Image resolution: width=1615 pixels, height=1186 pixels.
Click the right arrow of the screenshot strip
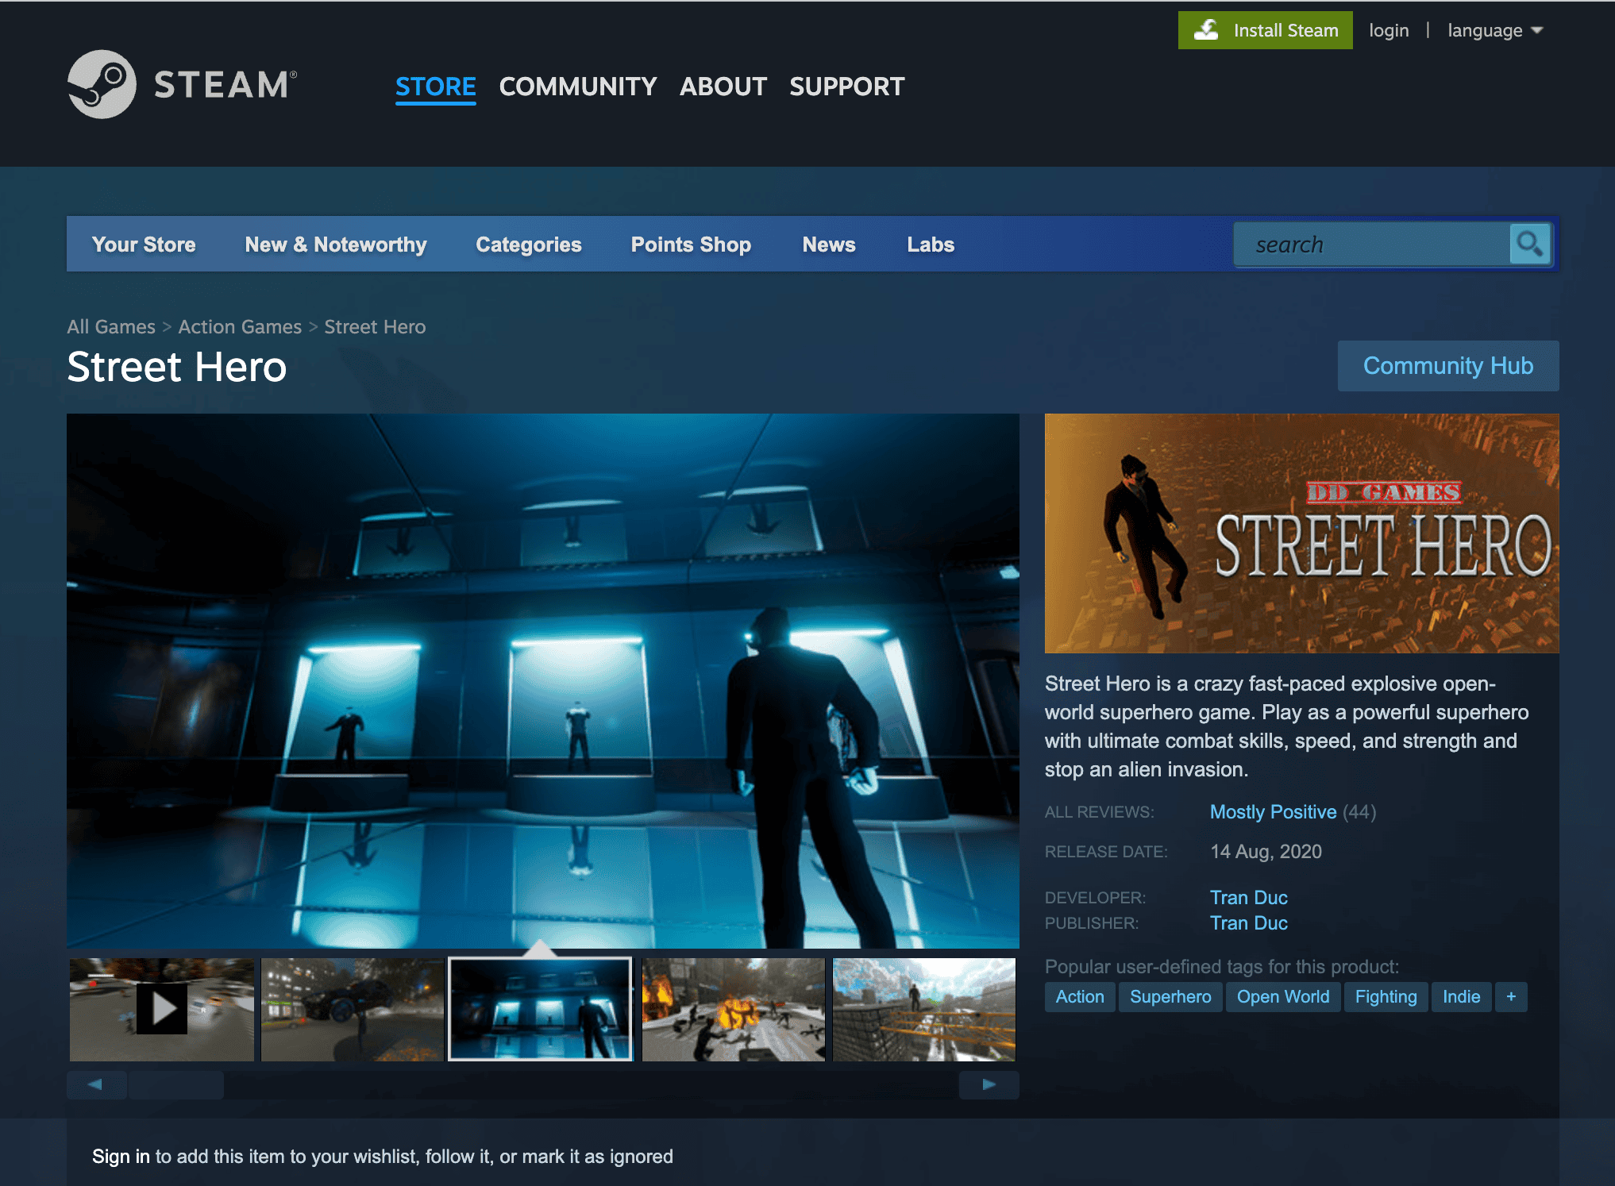tap(989, 1084)
